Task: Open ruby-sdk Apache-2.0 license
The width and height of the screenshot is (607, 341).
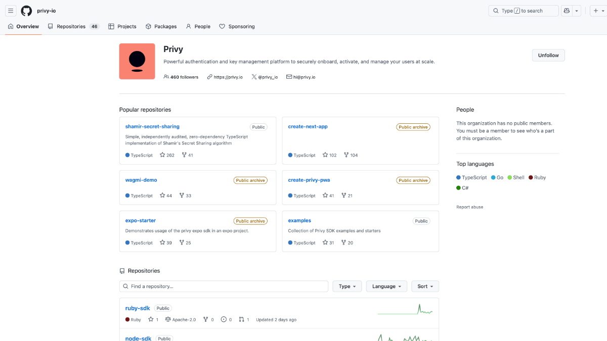Action: (181, 320)
